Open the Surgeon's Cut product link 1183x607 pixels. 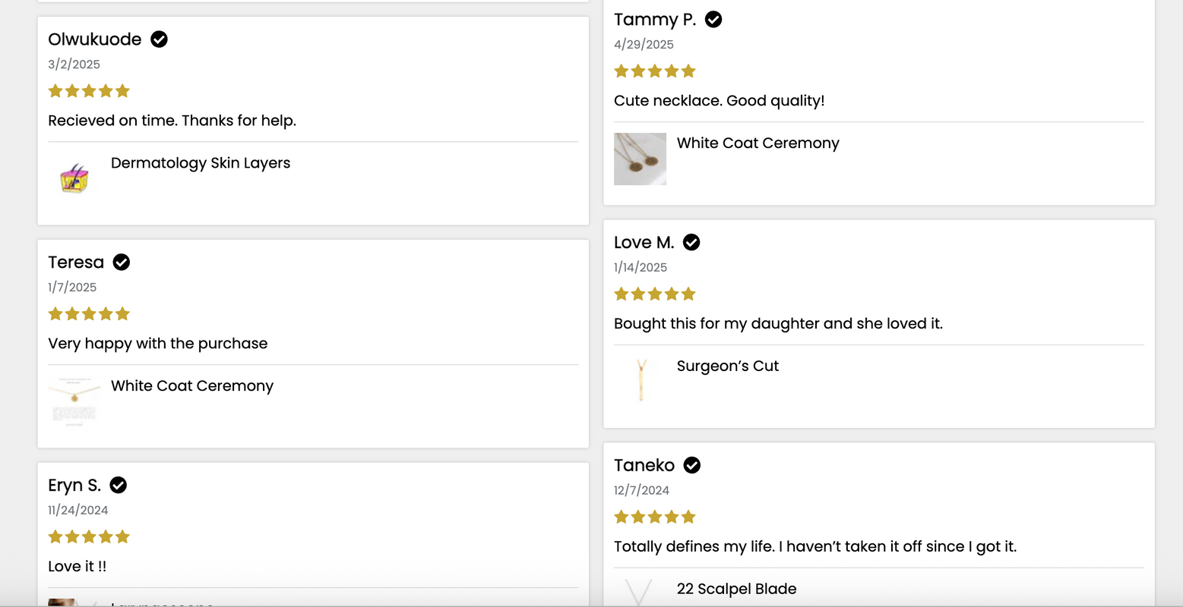(727, 366)
